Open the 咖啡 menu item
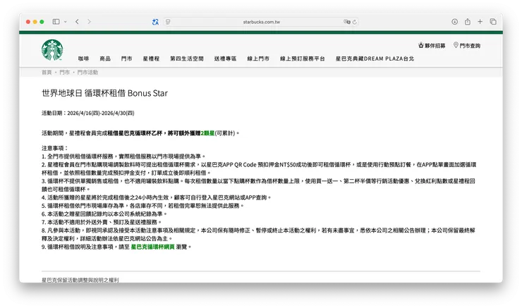Image resolution: width=522 pixels, height=308 pixels. pyautogui.click(x=83, y=58)
